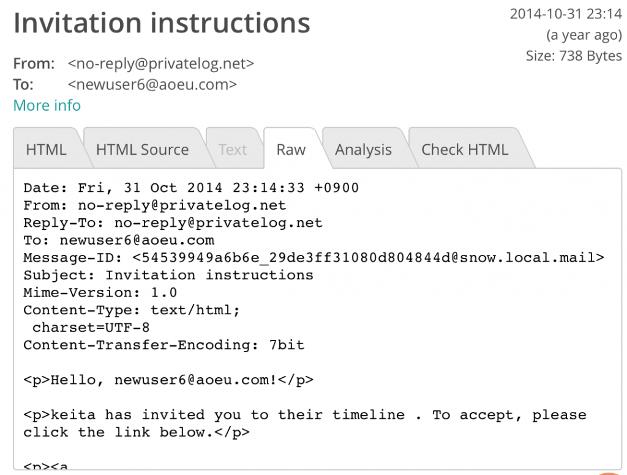Click the Subject header line
The height and width of the screenshot is (475, 627).
168,275
